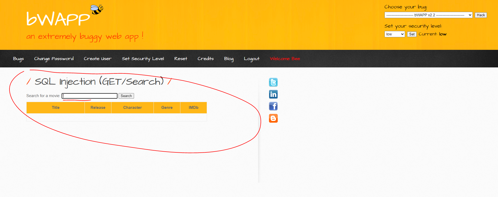
Task: Click the Hack button
Action: [x=481, y=15]
